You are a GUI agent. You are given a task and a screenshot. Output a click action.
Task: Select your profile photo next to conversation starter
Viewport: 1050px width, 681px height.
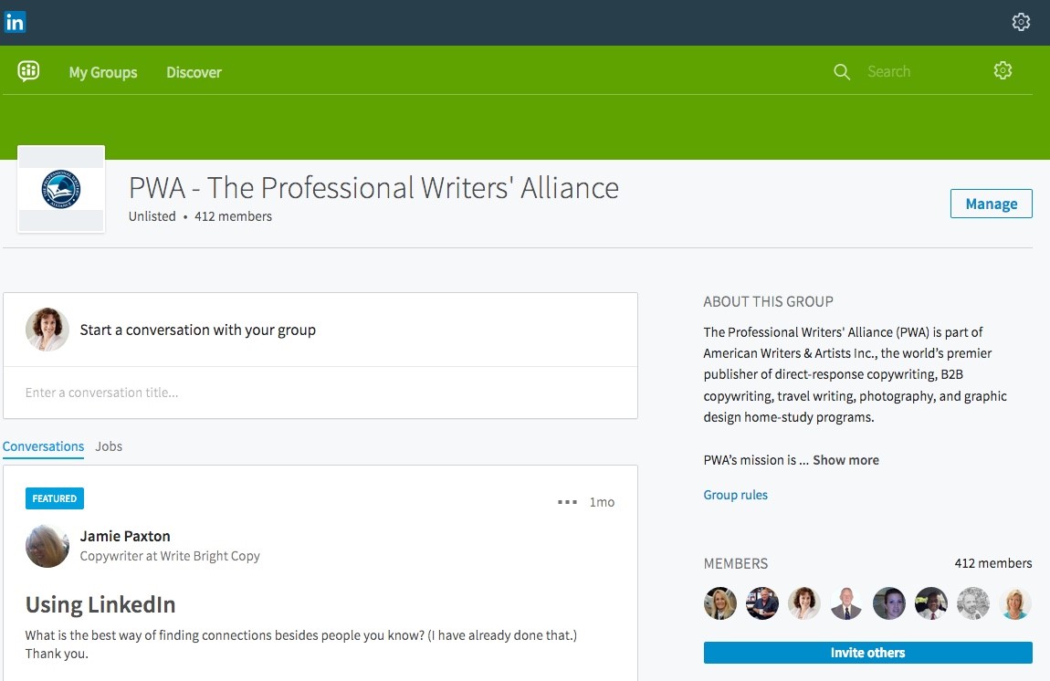[x=47, y=330]
